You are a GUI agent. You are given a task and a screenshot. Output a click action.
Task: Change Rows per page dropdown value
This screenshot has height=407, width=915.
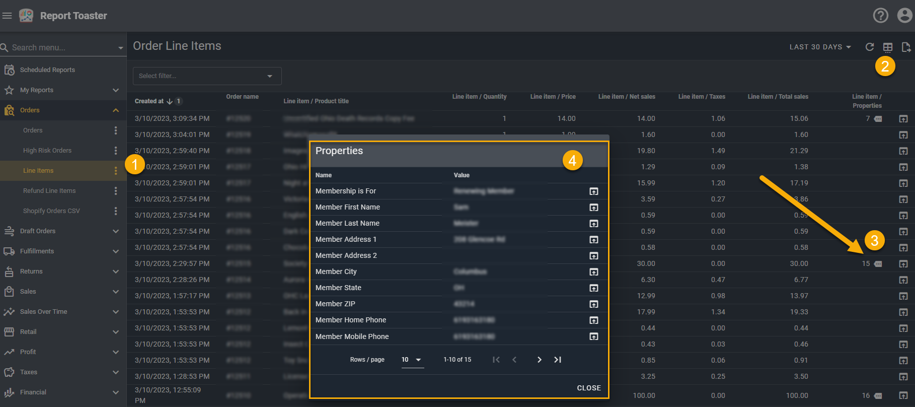(412, 360)
